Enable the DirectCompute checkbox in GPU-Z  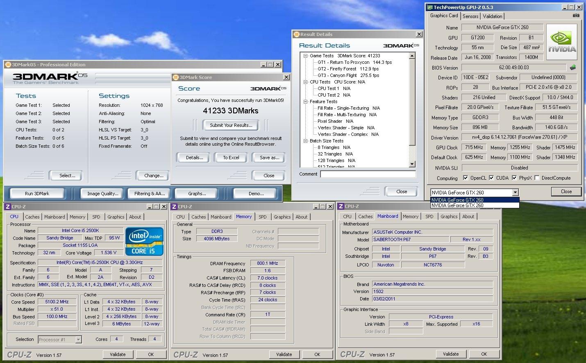(537, 178)
